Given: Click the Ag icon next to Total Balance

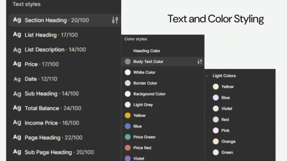Looking at the screenshot, I should [17, 108].
